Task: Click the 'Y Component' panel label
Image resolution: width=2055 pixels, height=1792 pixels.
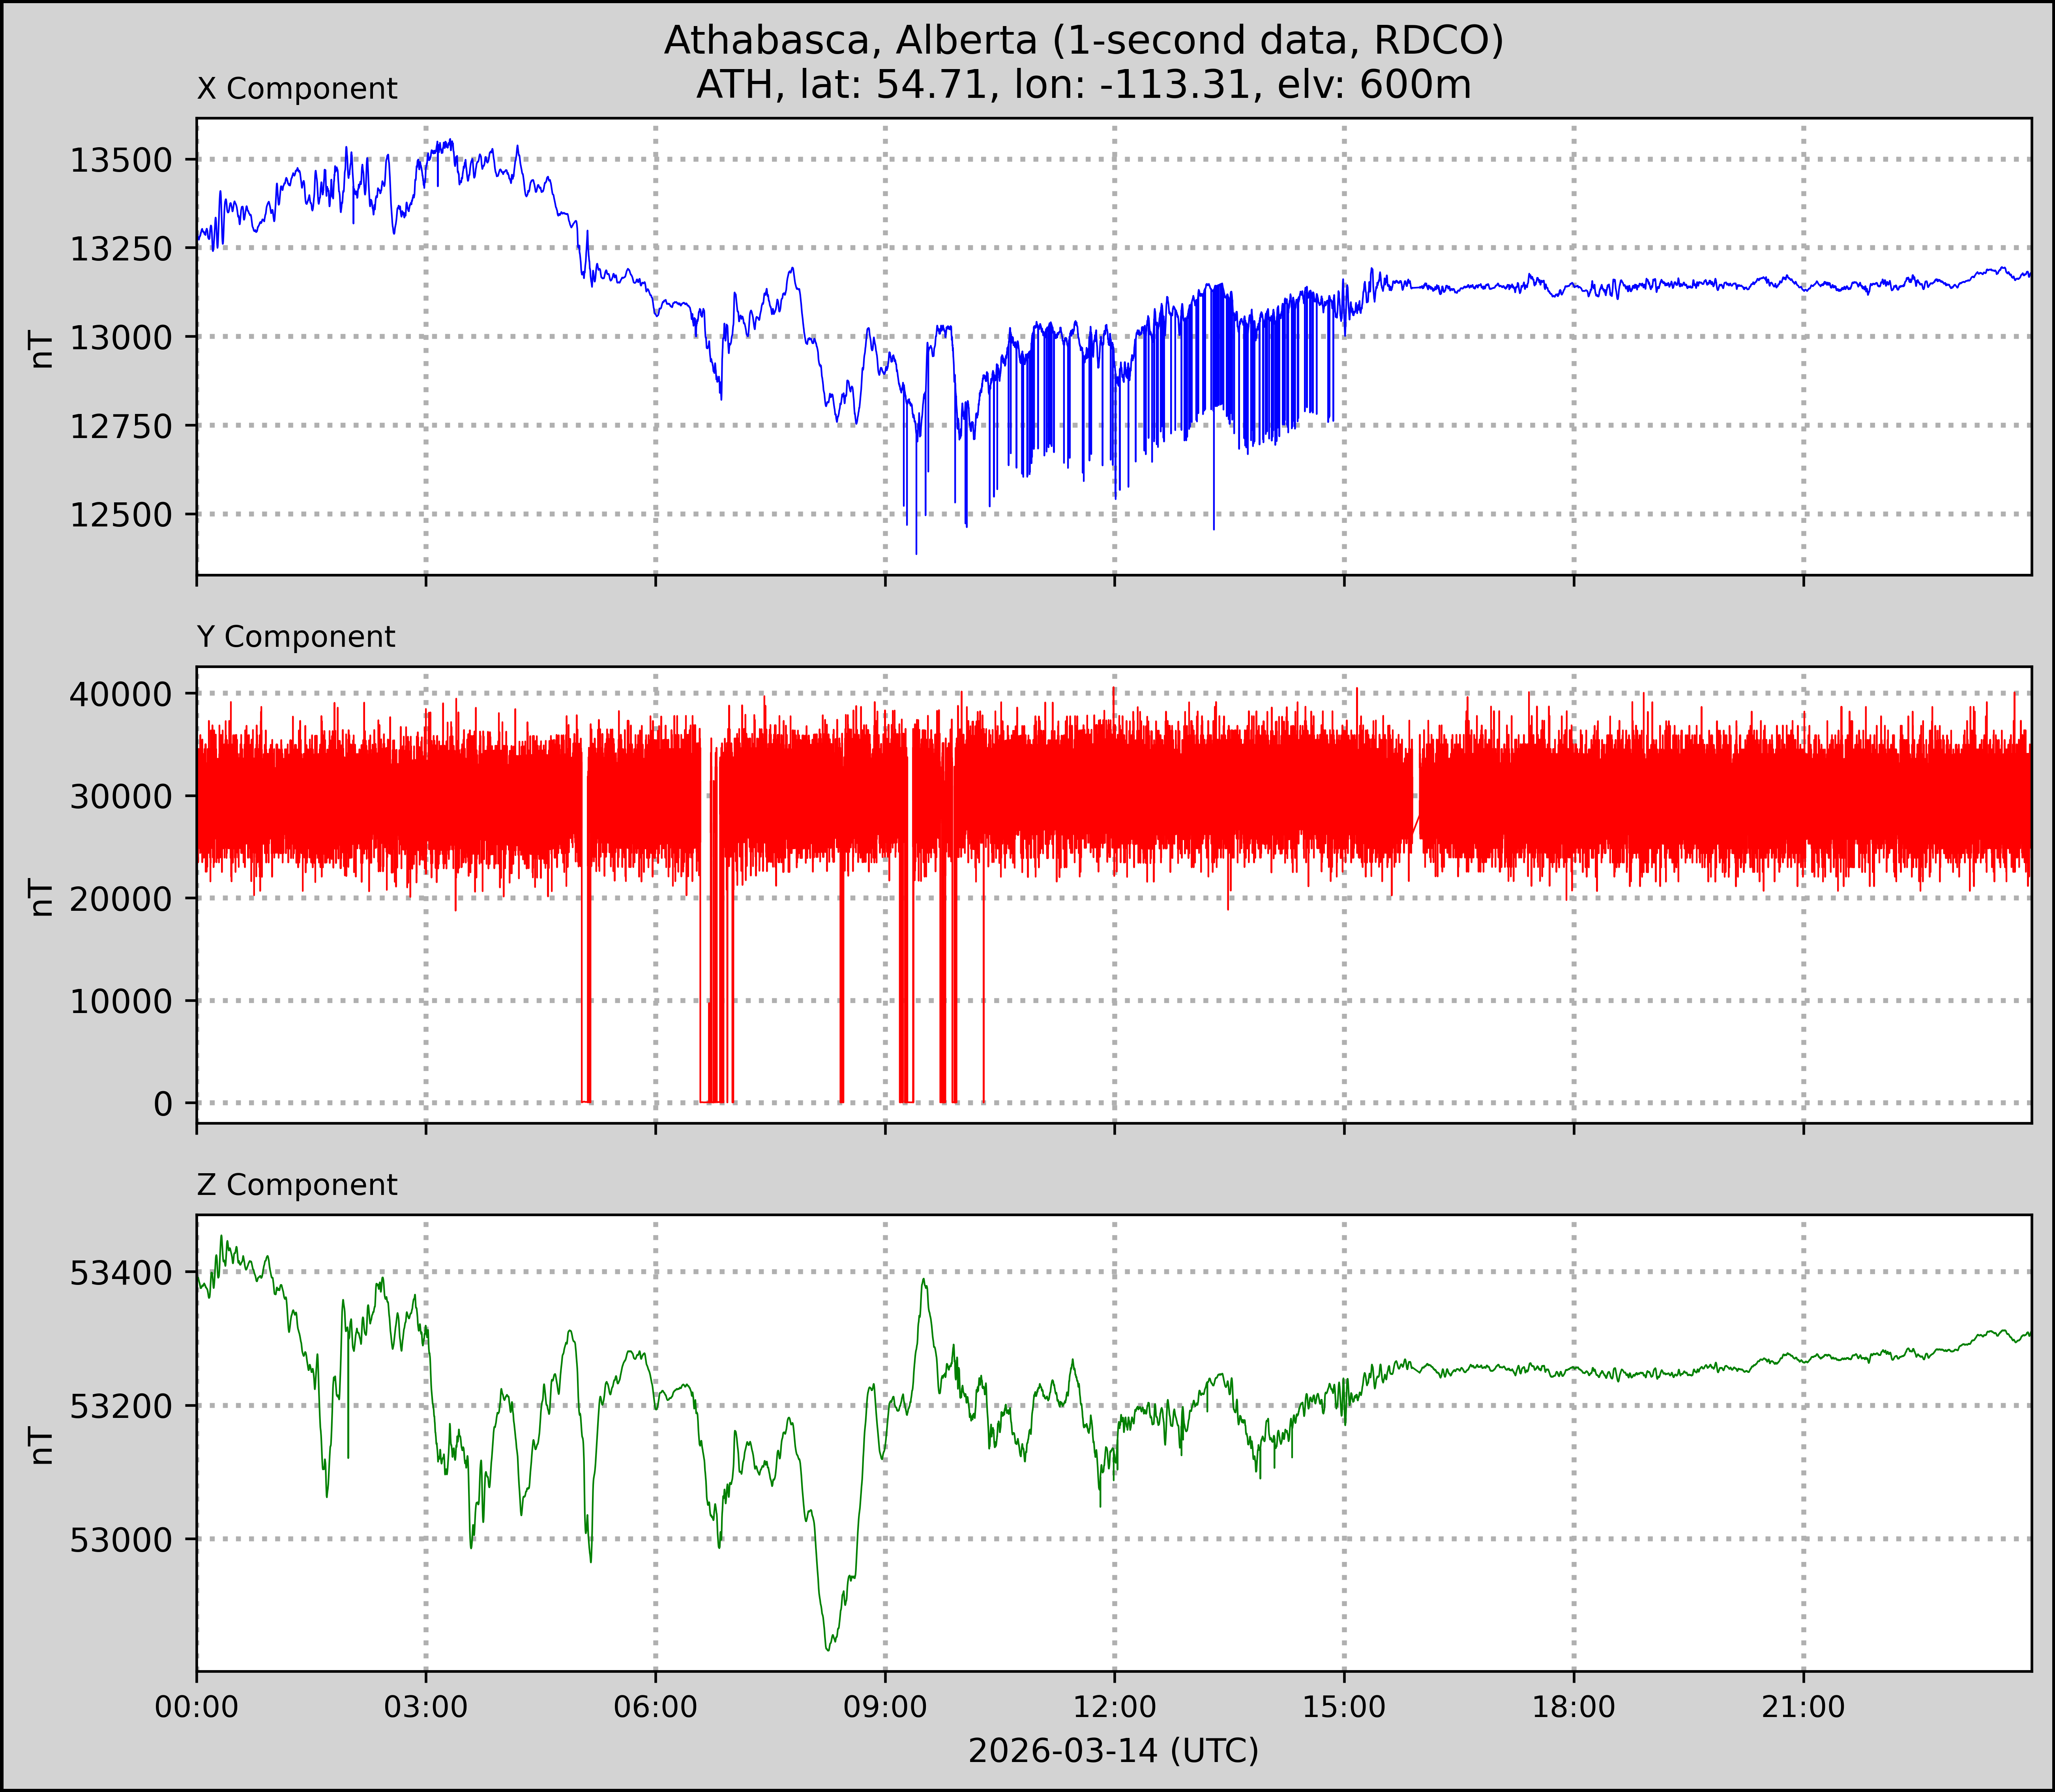Action: click(x=296, y=637)
